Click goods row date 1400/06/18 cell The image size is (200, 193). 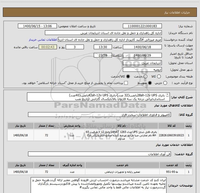[x=21, y=135]
